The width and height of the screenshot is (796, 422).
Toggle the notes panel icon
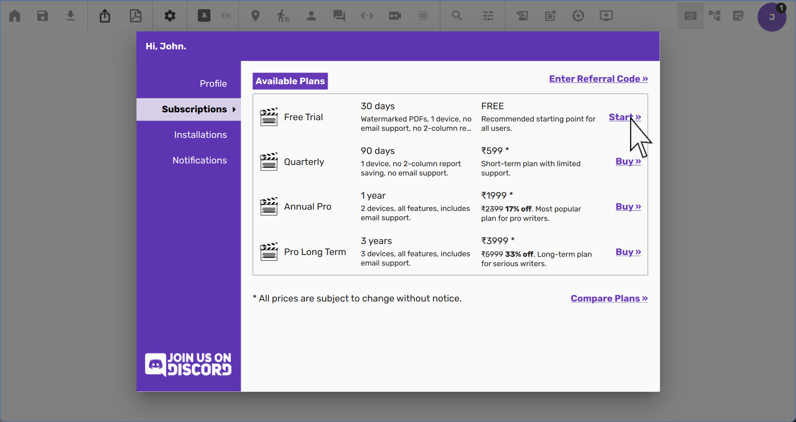pyautogui.click(x=738, y=16)
